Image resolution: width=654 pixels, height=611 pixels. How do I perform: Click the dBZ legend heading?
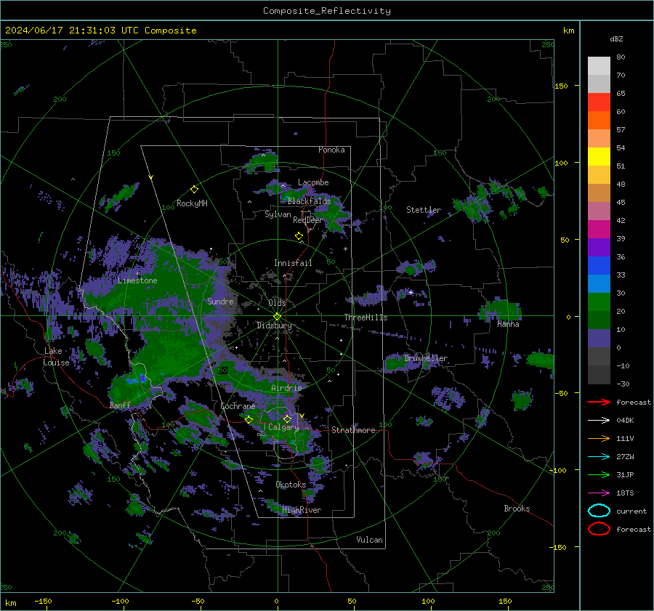[616, 39]
